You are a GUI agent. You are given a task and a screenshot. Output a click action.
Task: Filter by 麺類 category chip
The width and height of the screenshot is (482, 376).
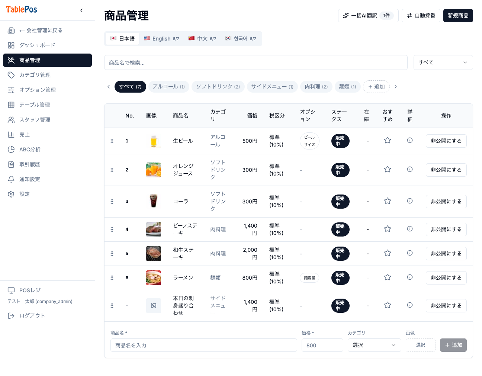click(348, 87)
